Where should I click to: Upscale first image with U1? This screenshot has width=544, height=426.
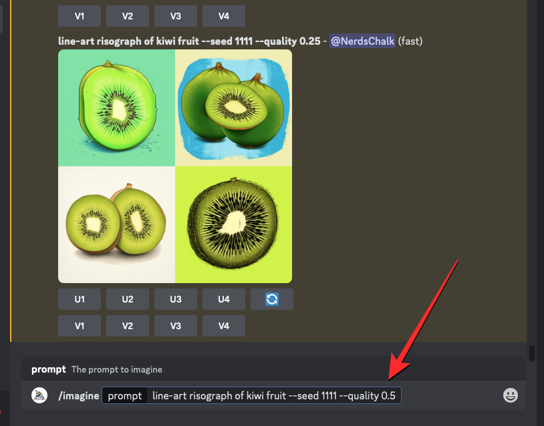(x=80, y=299)
